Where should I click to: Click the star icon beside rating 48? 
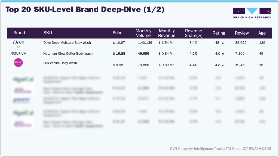(x=223, y=43)
